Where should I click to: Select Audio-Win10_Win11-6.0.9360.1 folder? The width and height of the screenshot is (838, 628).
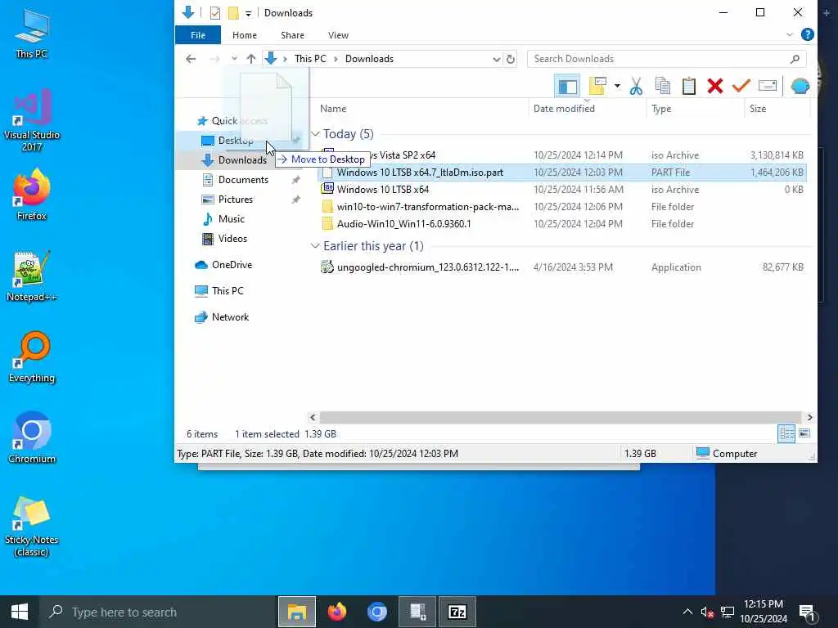pos(561,224)
